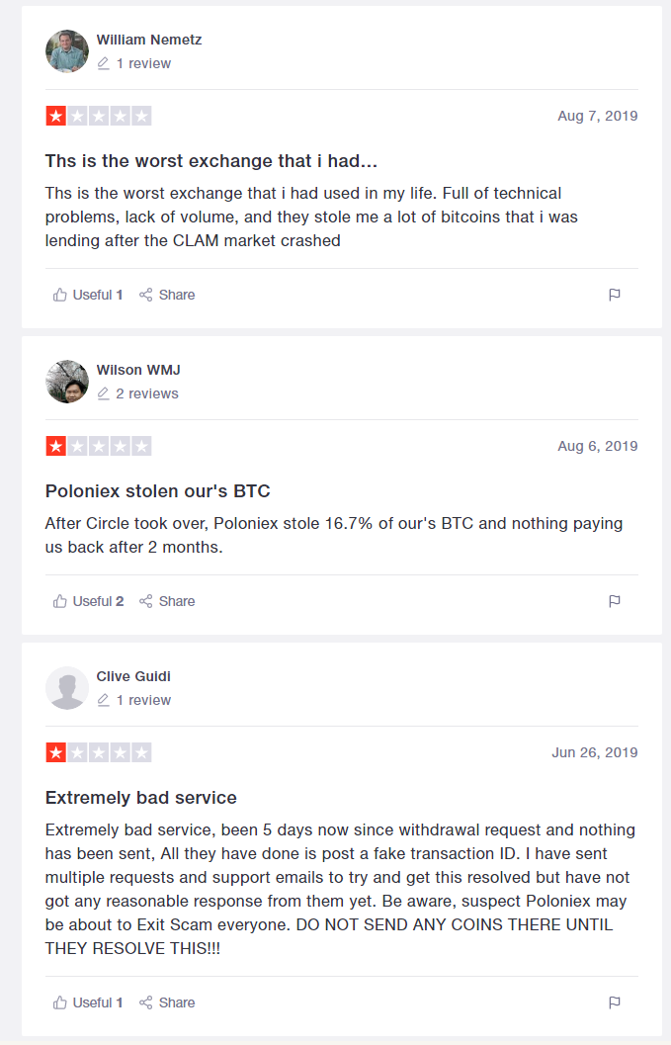Mark Wilson WMJ's review as Useful
Viewport: 671px width, 1045px height.
[x=88, y=601]
